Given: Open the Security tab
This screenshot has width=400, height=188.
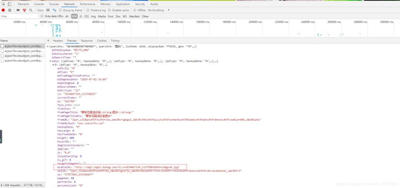Looking at the screenshot, I should tap(140, 4).
